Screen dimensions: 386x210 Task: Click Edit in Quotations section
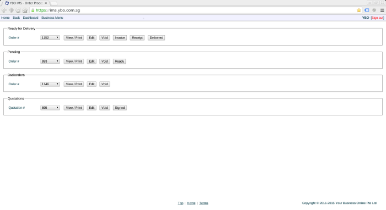pyautogui.click(x=92, y=108)
